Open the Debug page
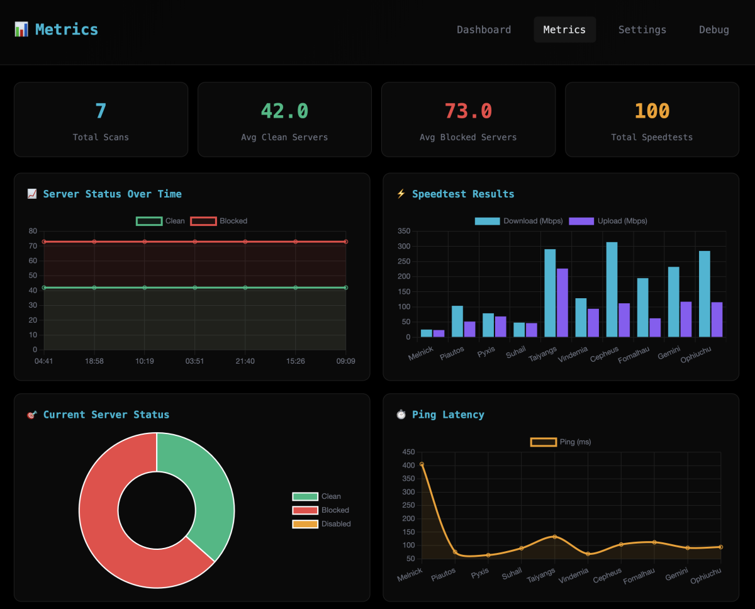 pyautogui.click(x=713, y=30)
